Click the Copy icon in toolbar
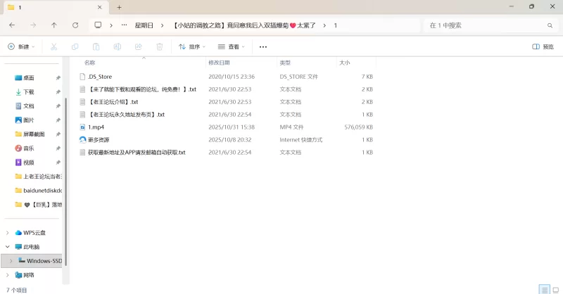The width and height of the screenshot is (563, 294). pos(75,47)
